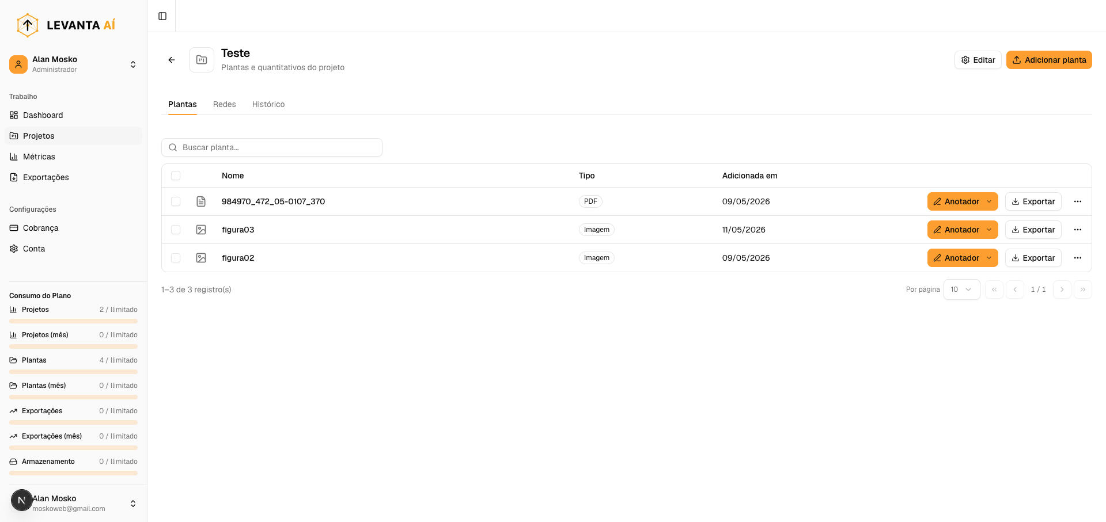The image size is (1106, 522).
Task: Switch to the Redes tab
Action: coord(225,104)
